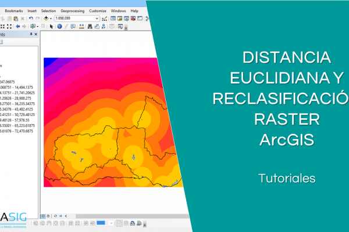Open the map scale 1:898,099 dropdown
The image size is (349, 232).
[96, 19]
